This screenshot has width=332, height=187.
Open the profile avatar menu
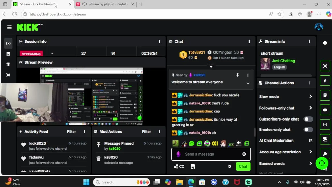point(319,27)
